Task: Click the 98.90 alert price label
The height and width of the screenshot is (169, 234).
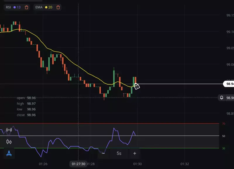Action: click(x=230, y=98)
